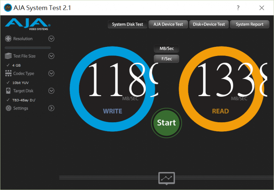
Task: Click the Resolution chip icon
Action: [x=8, y=38]
